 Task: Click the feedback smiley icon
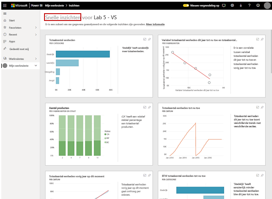pos(258,6)
